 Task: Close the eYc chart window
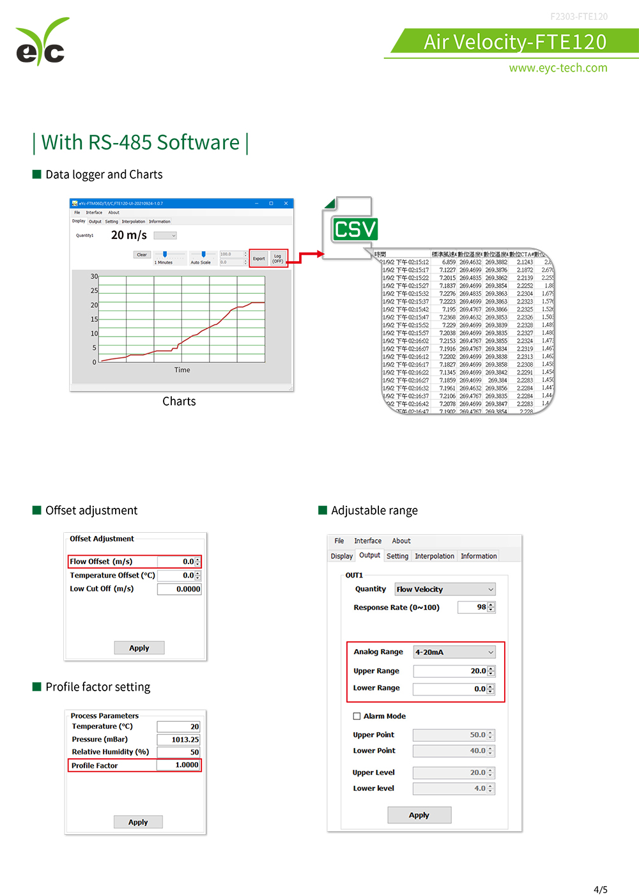click(286, 203)
